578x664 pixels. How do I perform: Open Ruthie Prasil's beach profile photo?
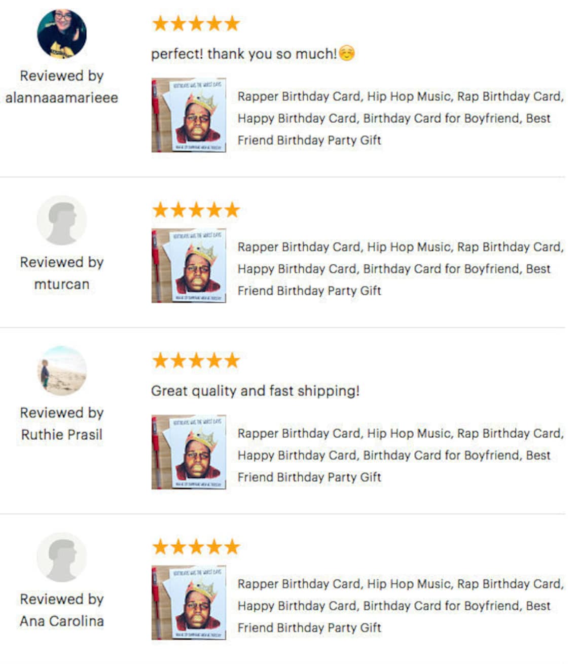pyautogui.click(x=62, y=371)
